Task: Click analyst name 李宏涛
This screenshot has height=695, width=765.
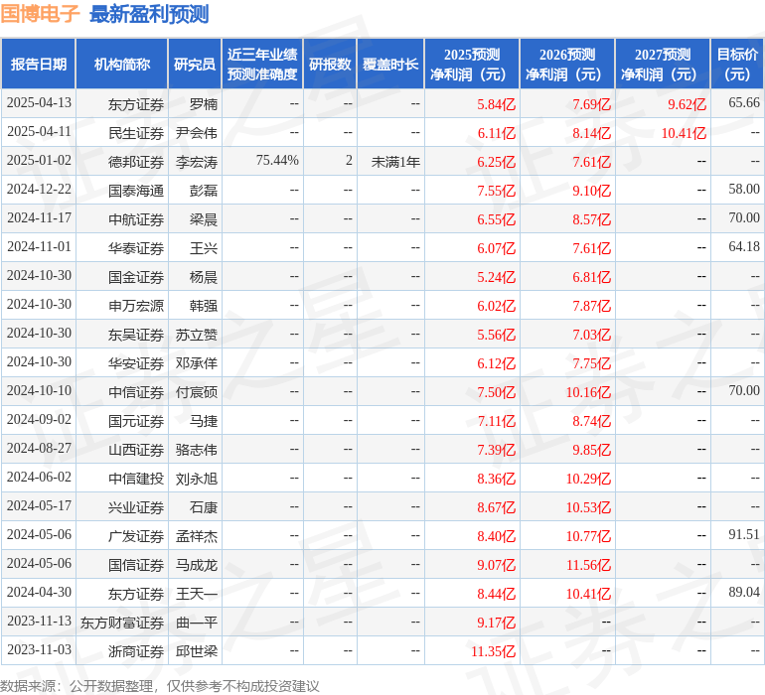Action: click(x=197, y=162)
